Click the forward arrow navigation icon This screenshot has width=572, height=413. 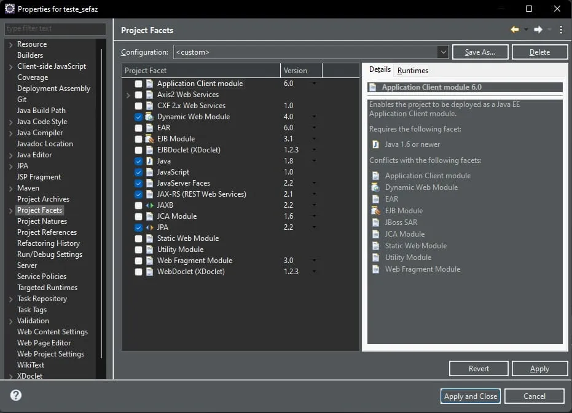pos(538,29)
